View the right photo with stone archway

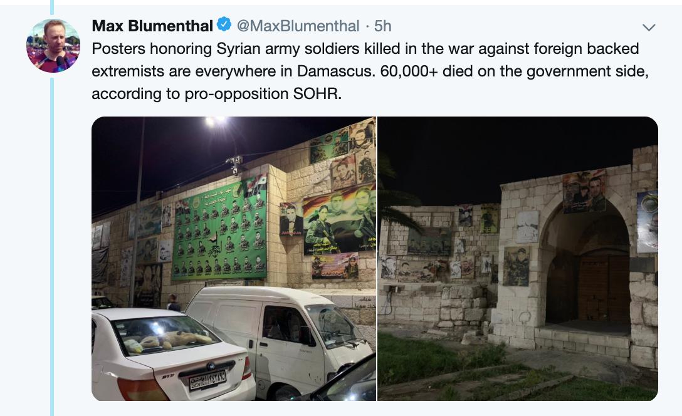(x=518, y=259)
